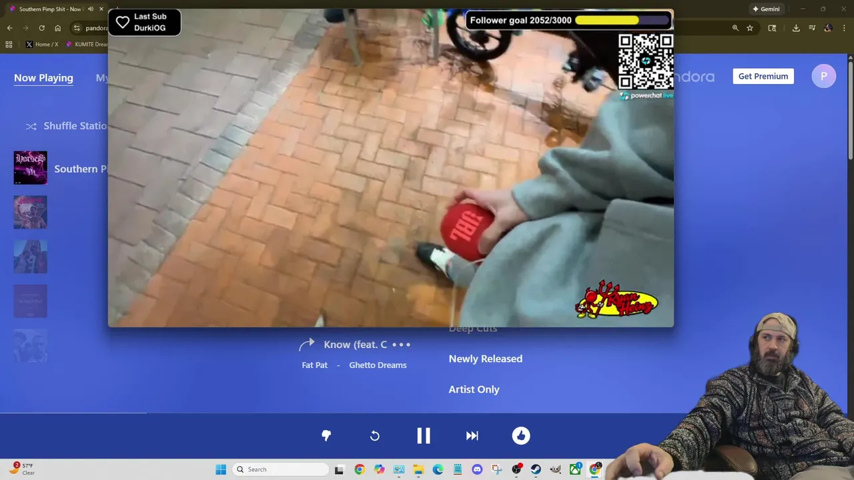Click the share arrow beside song title

(x=307, y=344)
